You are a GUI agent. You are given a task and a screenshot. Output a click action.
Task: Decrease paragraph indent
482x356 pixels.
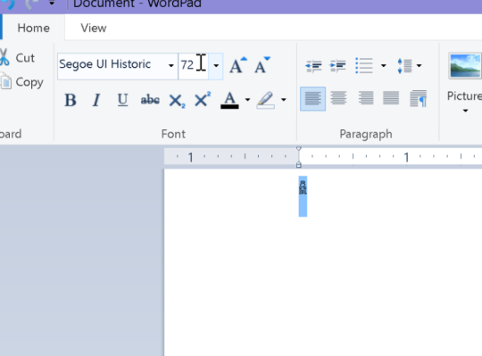point(313,65)
